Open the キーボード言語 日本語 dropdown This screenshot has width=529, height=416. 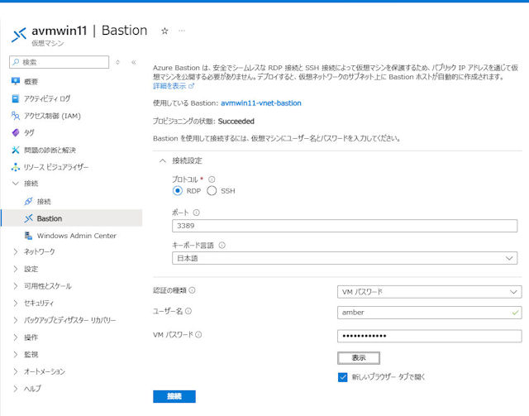click(x=345, y=258)
